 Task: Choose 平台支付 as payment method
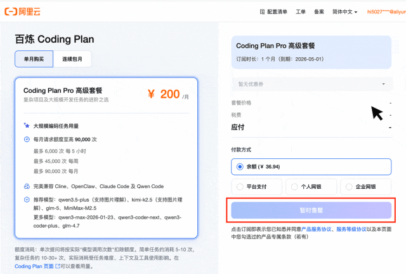tap(256, 186)
